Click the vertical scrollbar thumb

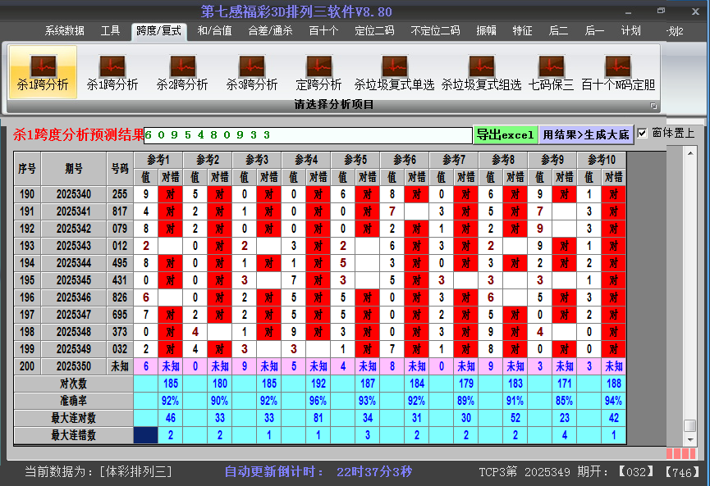[x=690, y=425]
